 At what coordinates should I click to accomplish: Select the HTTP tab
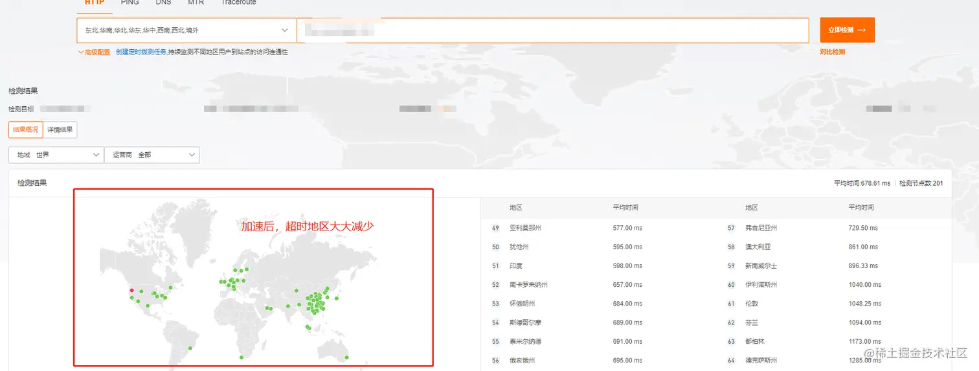pos(95,3)
